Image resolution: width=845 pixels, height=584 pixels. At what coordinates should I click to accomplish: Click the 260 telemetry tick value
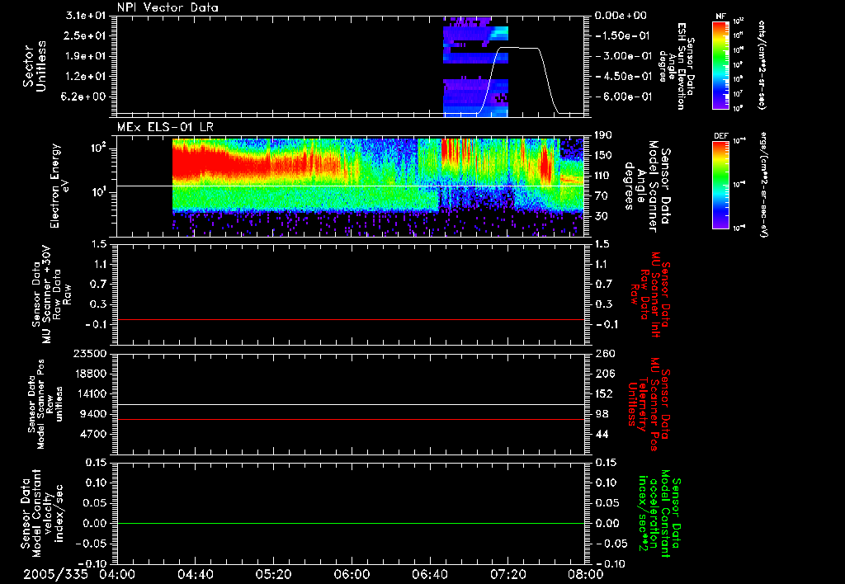(603, 353)
